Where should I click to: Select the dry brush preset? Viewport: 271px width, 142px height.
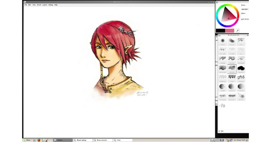232,60
